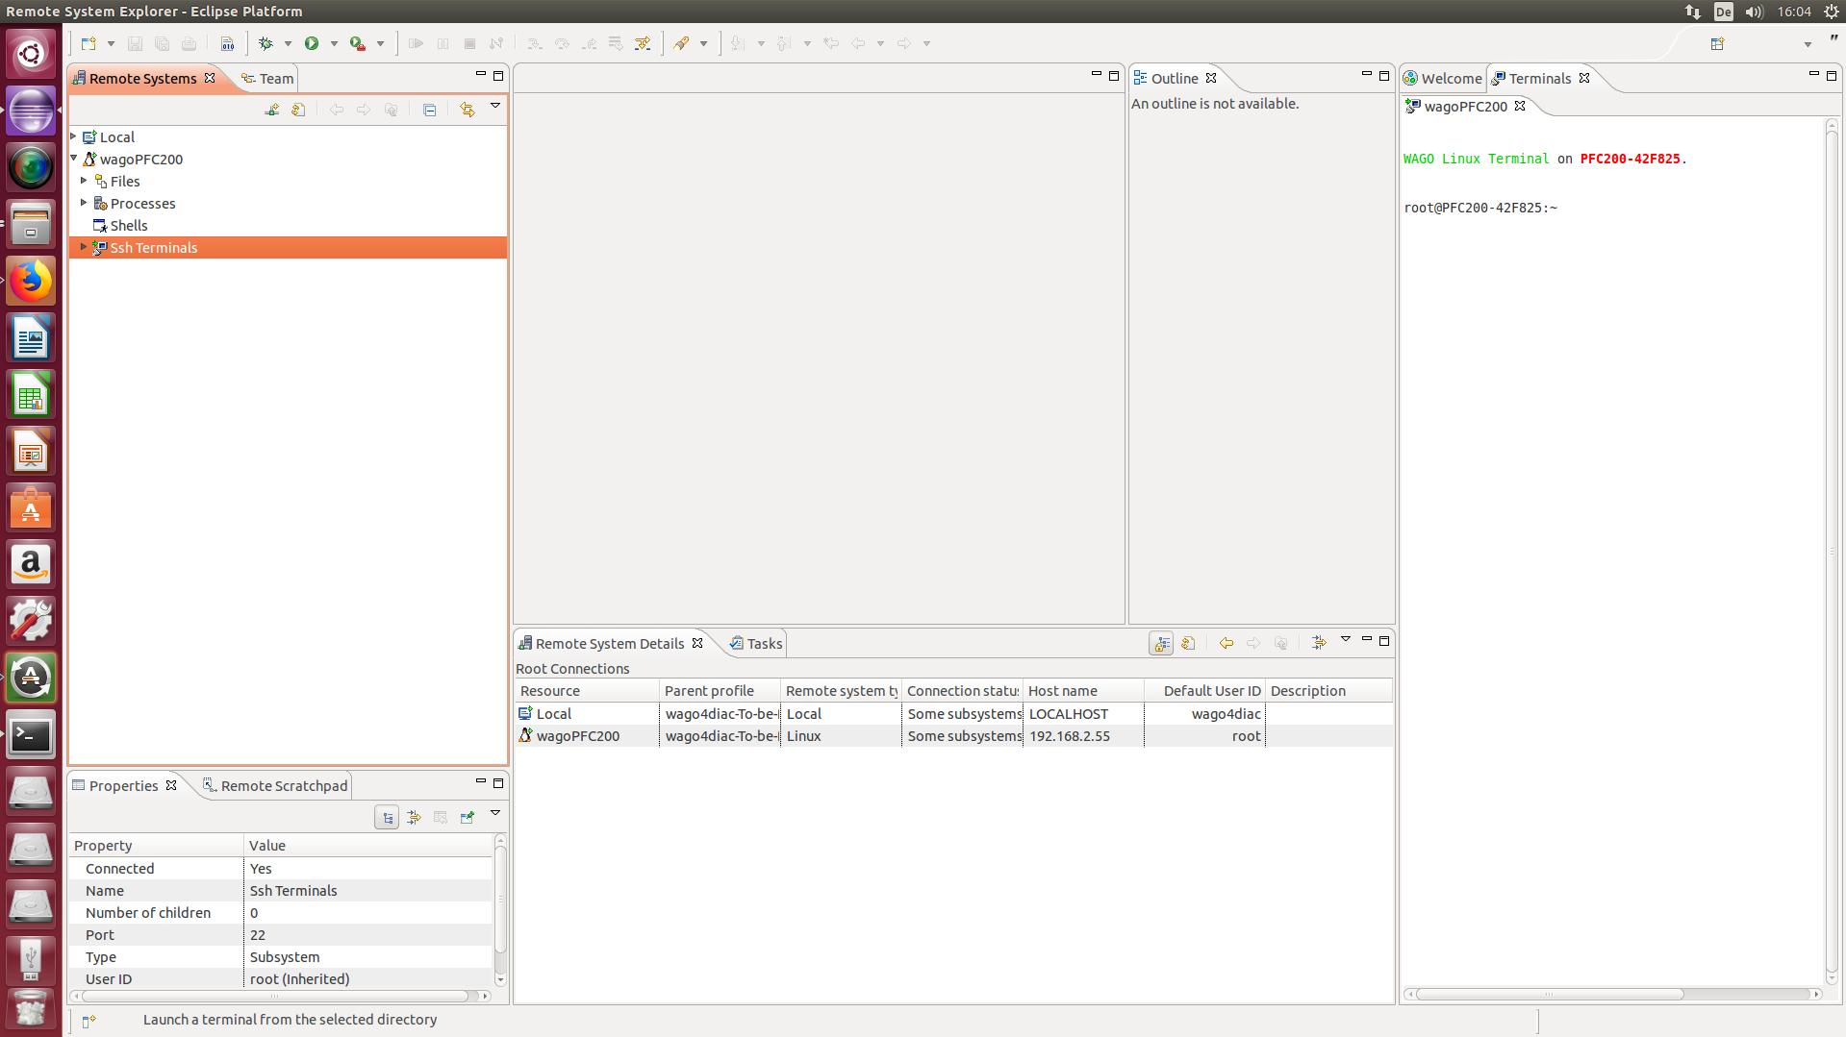Pin the Properties view to current selection

click(468, 817)
